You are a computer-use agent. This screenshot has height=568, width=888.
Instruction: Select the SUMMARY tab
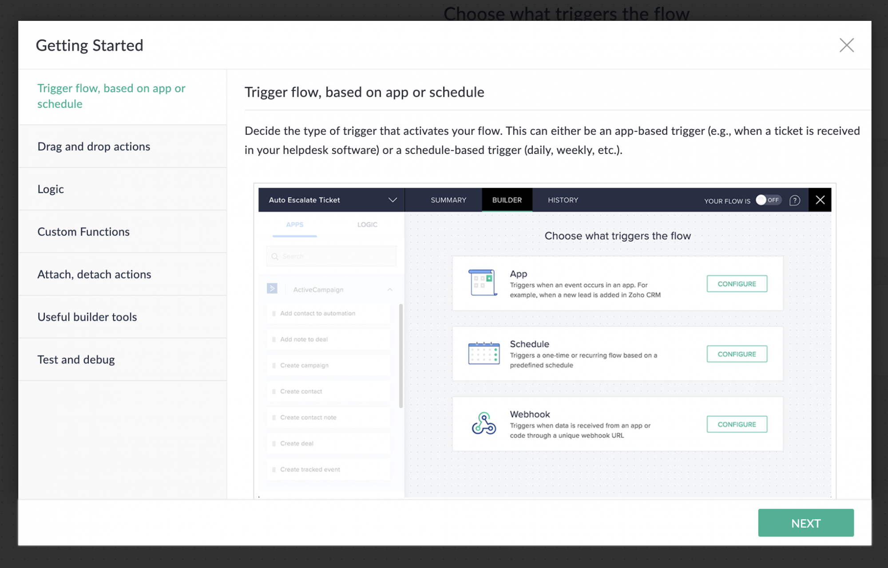tap(448, 200)
